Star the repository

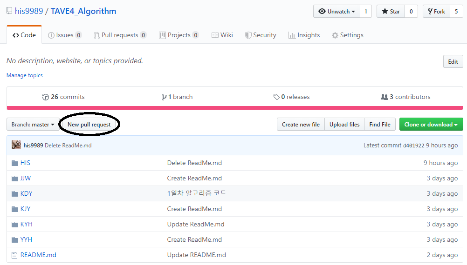(x=391, y=11)
